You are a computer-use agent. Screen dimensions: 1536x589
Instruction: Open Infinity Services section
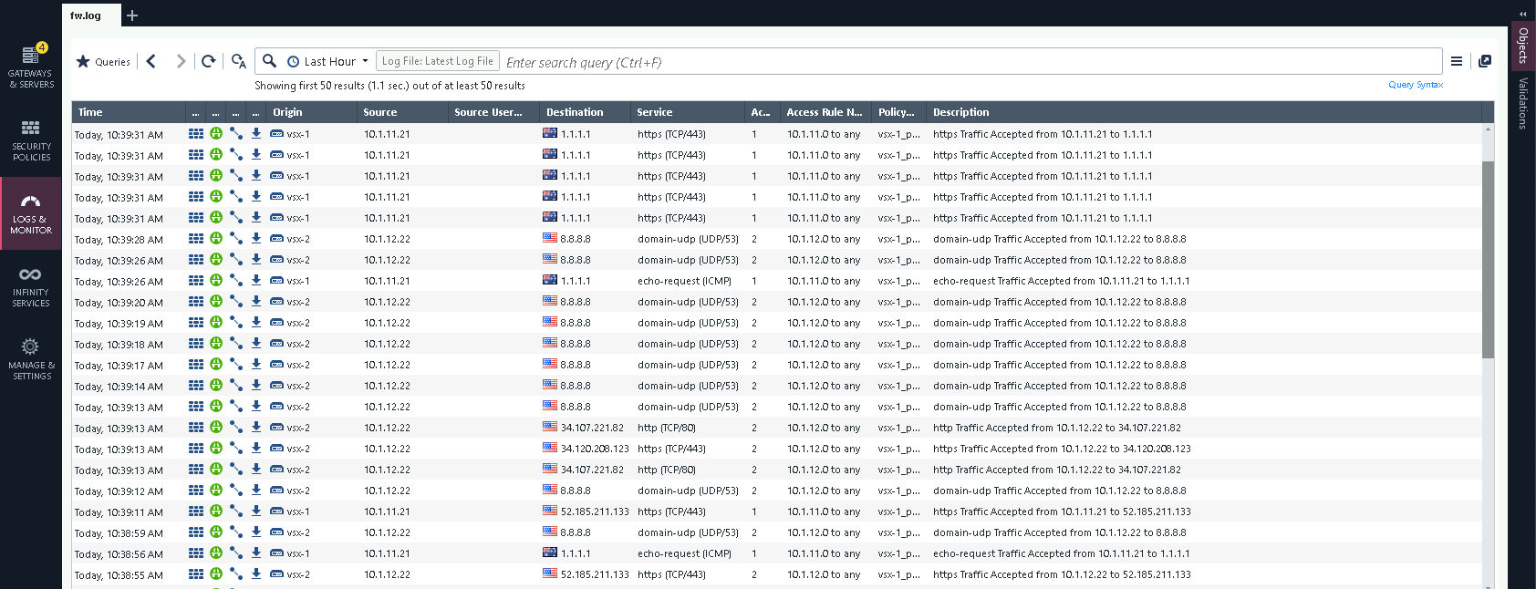(x=31, y=285)
